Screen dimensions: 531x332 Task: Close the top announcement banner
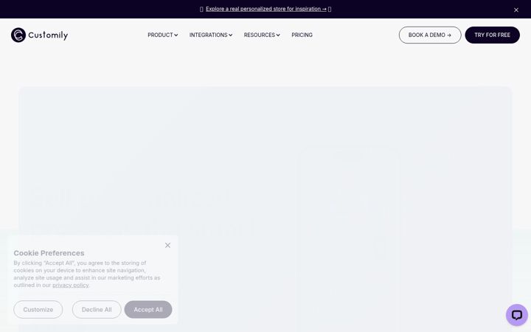516,10
